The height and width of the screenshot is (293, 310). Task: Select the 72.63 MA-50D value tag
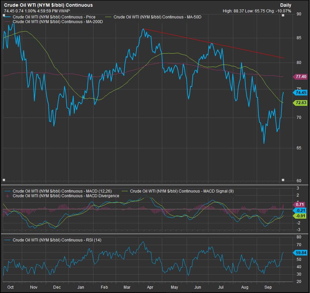tap(300, 102)
